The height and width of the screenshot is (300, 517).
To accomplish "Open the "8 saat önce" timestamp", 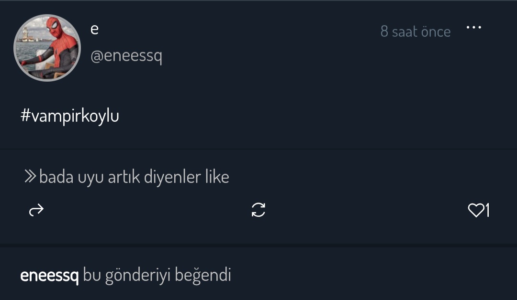I will [416, 32].
